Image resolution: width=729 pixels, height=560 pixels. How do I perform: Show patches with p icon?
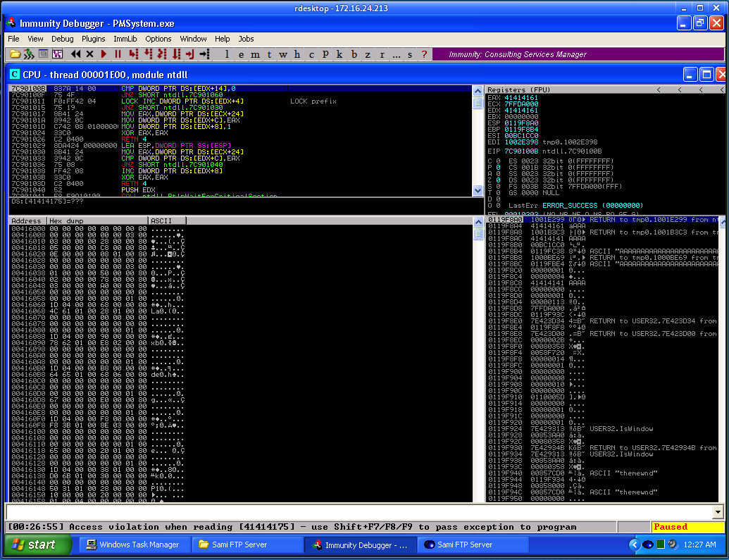pos(325,54)
